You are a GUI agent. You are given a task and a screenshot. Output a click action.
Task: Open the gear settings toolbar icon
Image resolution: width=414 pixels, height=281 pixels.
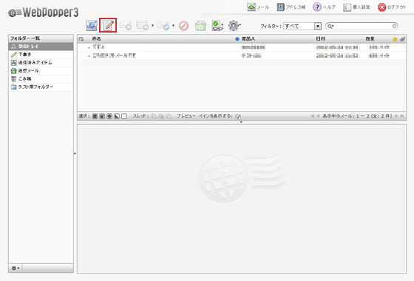(x=234, y=26)
